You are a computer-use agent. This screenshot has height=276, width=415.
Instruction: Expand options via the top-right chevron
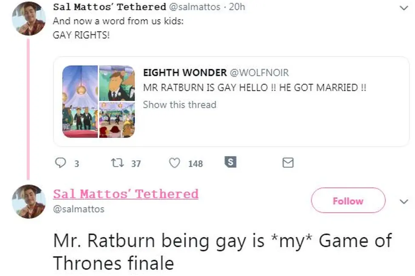[403, 7]
